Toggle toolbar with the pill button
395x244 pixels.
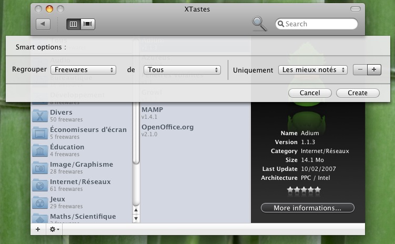[x=356, y=9]
